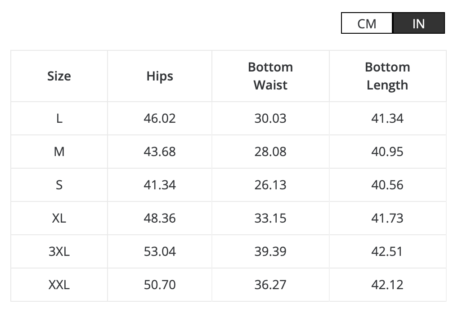This screenshot has width=449, height=313.
Task: Click the Bottom Waist column header
Action: 270,76
